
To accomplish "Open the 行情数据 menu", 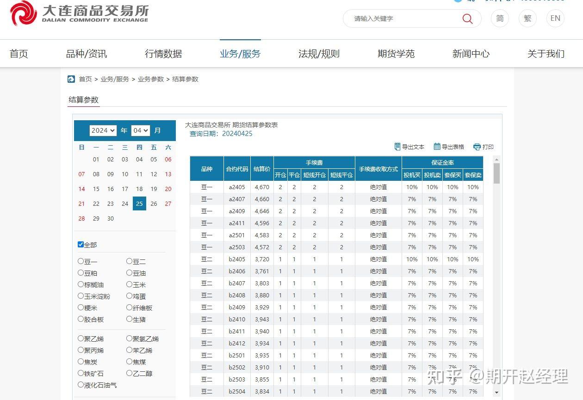I will [x=163, y=53].
